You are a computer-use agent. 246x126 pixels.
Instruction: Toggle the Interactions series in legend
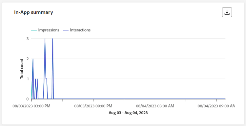pyautogui.click(x=77, y=30)
